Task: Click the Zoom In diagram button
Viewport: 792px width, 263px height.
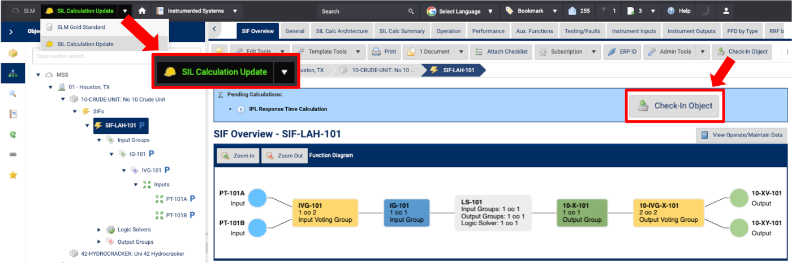Action: click(x=238, y=156)
